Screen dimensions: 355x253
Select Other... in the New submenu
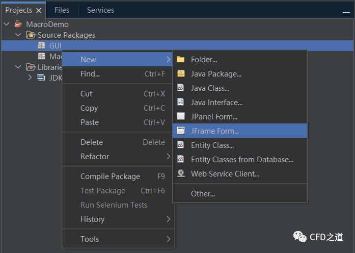click(203, 194)
